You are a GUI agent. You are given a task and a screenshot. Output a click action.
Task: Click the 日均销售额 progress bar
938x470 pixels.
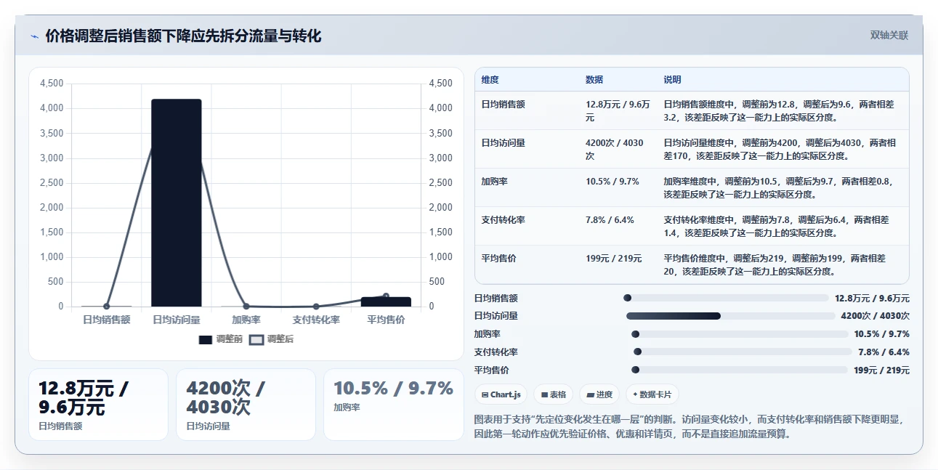click(x=726, y=298)
